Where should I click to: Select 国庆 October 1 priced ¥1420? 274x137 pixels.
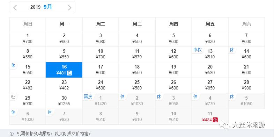[101, 101]
